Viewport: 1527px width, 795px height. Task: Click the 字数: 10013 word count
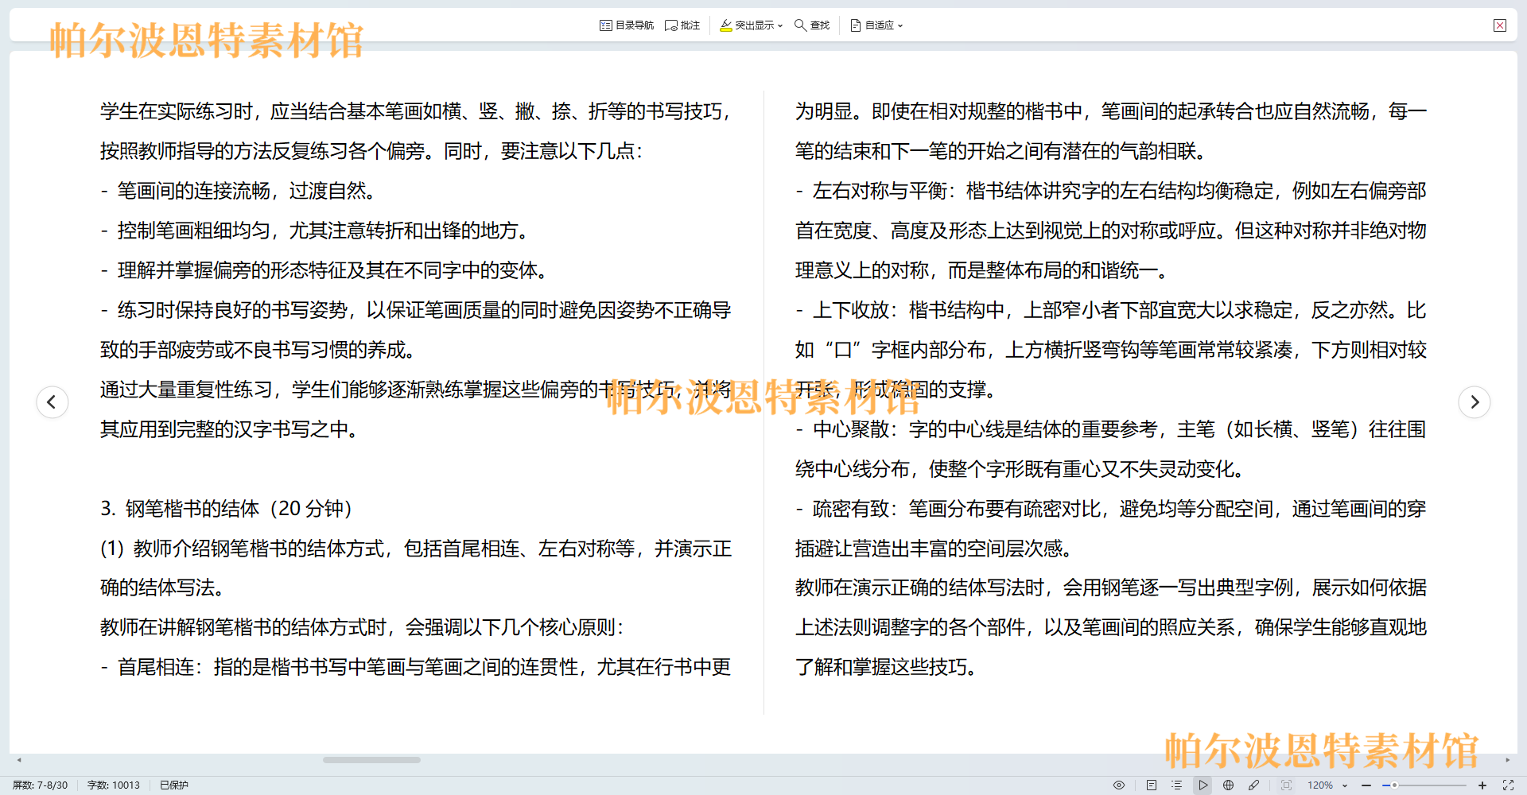(x=113, y=785)
